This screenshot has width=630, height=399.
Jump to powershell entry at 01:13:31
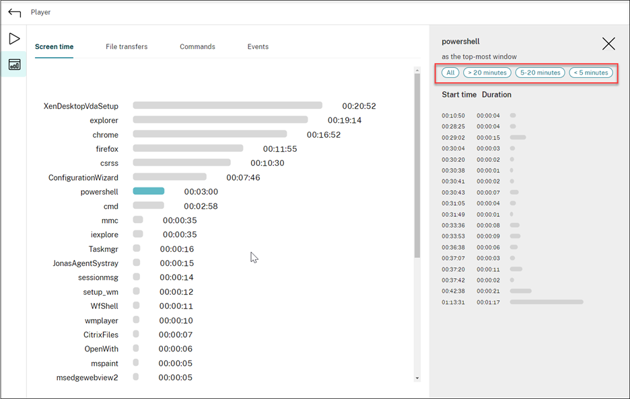(x=453, y=302)
